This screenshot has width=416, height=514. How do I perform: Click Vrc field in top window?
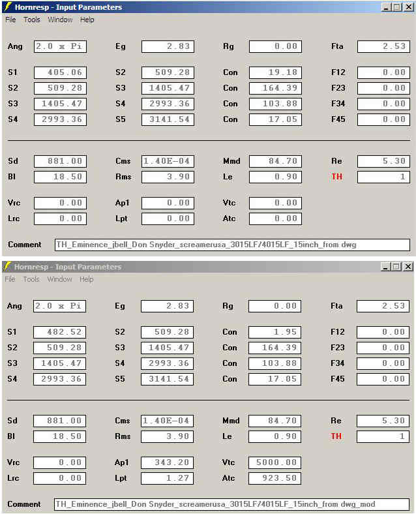pyautogui.click(x=60, y=203)
